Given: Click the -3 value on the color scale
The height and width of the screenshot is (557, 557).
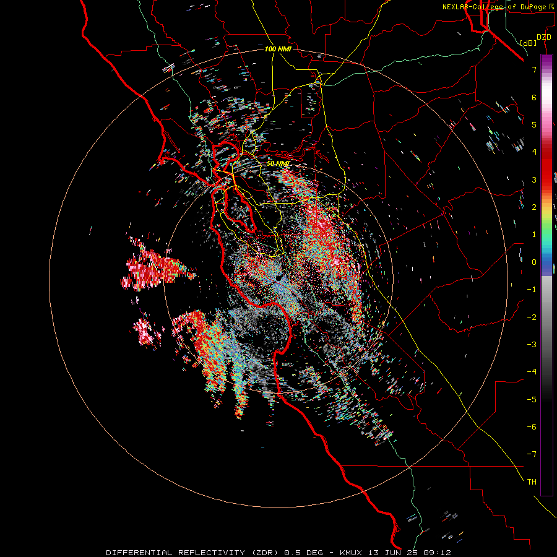Looking at the screenshot, I should coord(532,345).
